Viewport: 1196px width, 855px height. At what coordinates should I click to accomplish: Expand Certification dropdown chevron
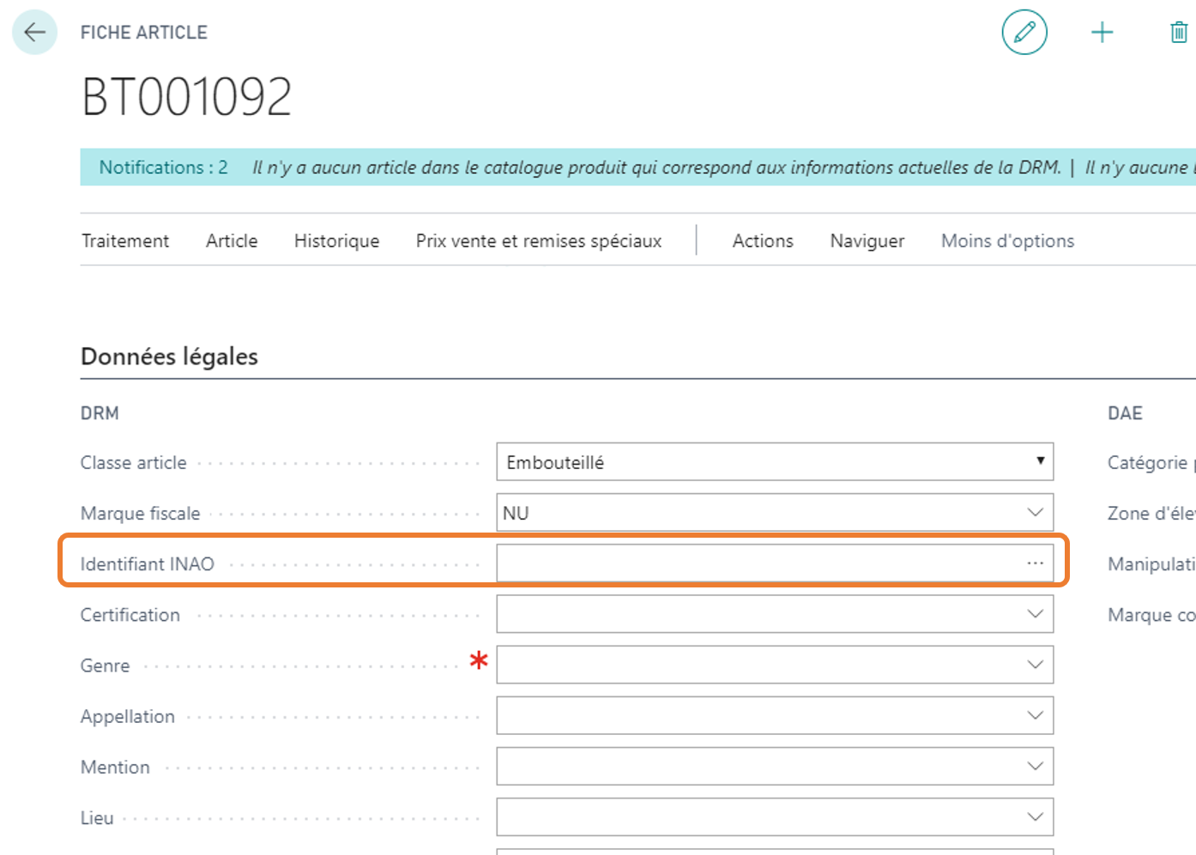pos(1035,614)
